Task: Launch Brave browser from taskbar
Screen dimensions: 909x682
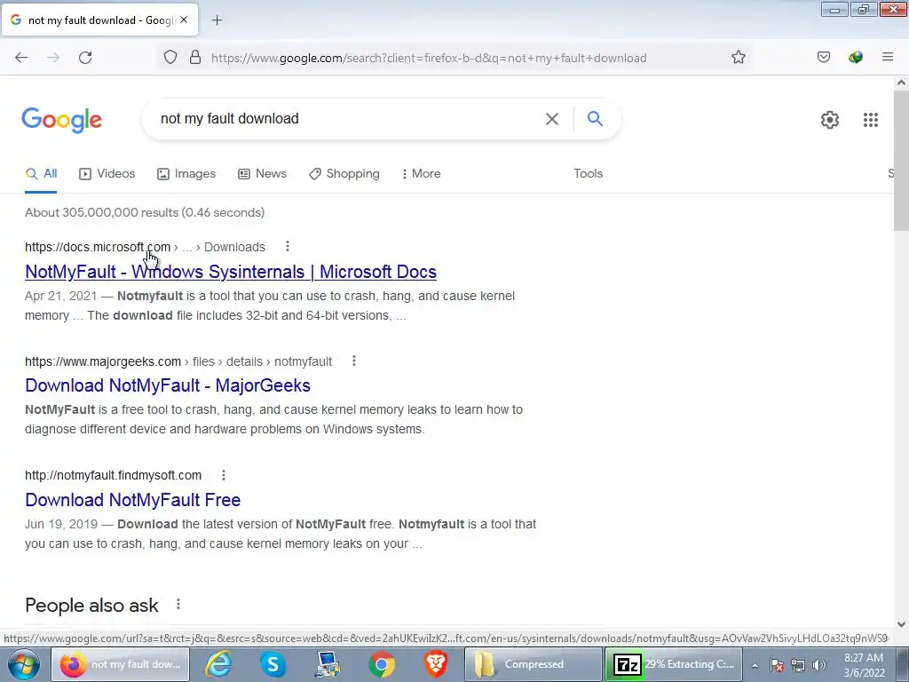Action: (x=436, y=664)
